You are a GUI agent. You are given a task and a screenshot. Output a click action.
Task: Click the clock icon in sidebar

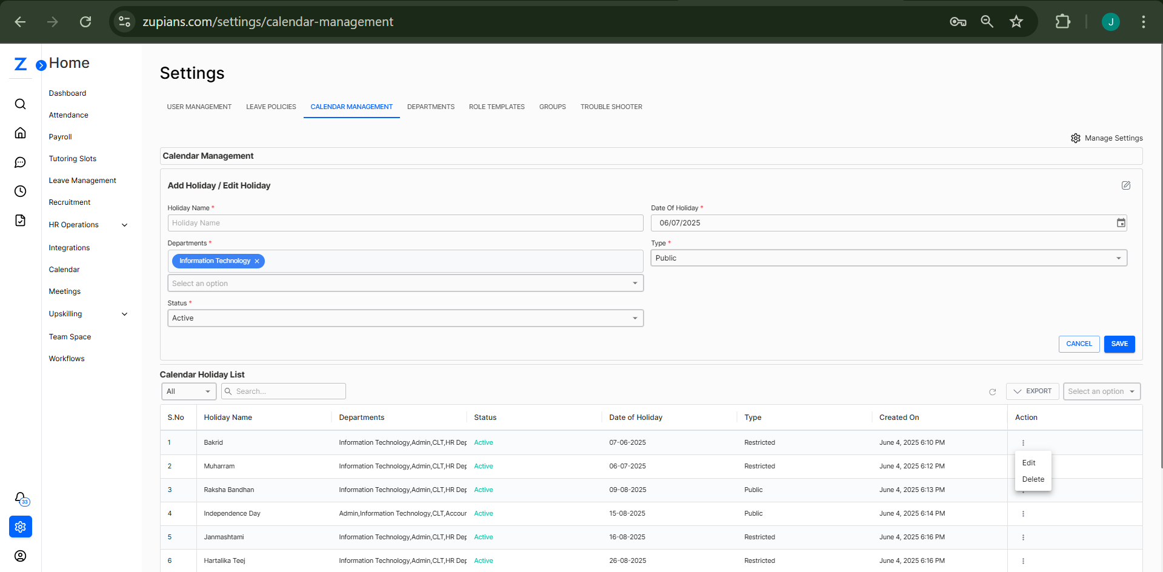20,191
